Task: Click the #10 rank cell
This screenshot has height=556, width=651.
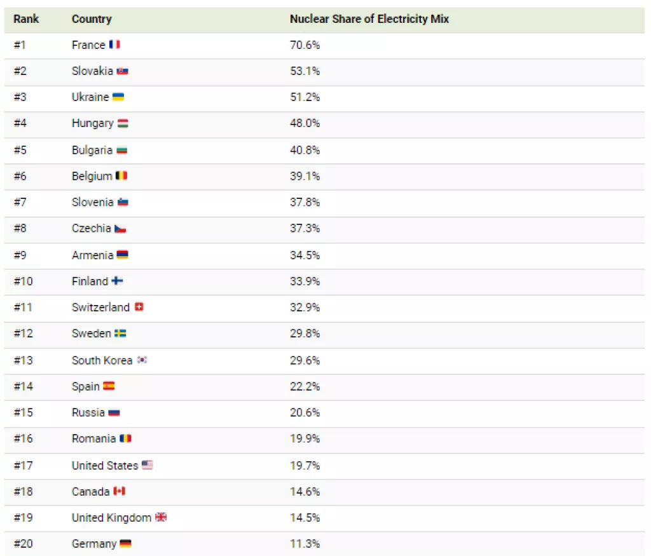Action: coord(24,281)
